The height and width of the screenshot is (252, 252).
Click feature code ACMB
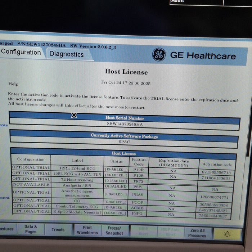[x=137, y=208]
